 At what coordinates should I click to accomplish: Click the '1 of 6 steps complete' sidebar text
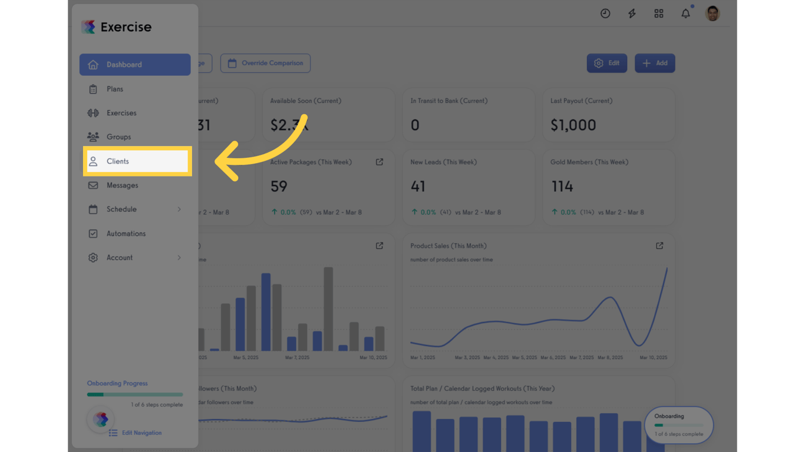157,405
